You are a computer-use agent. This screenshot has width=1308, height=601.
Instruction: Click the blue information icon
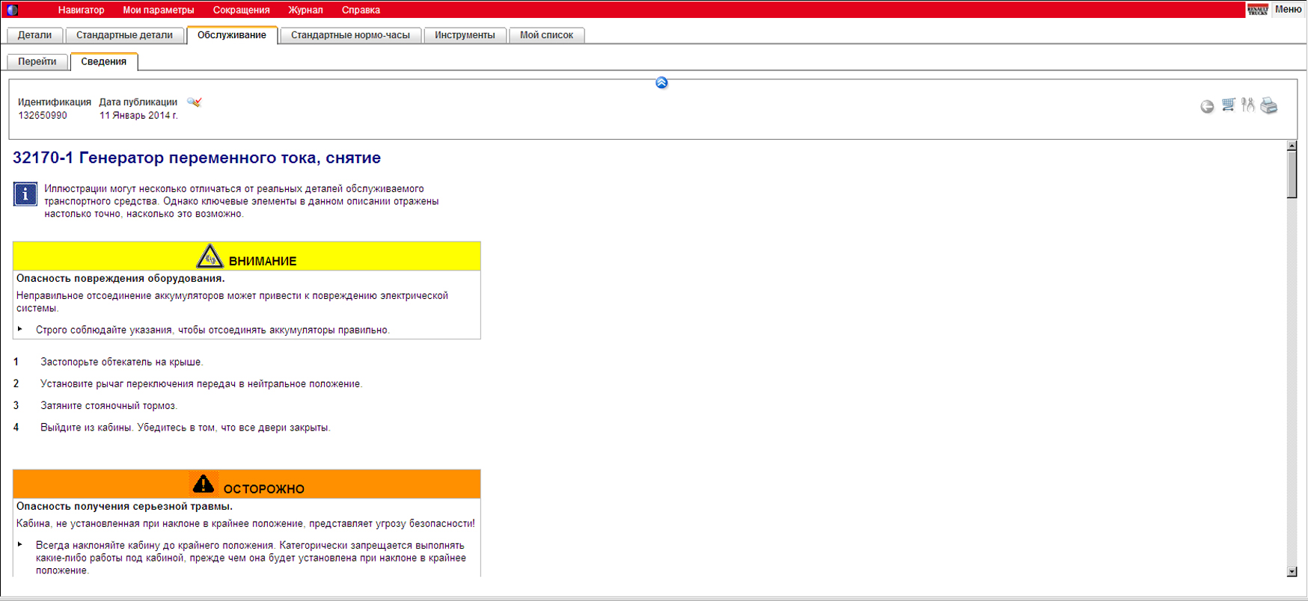coord(25,194)
